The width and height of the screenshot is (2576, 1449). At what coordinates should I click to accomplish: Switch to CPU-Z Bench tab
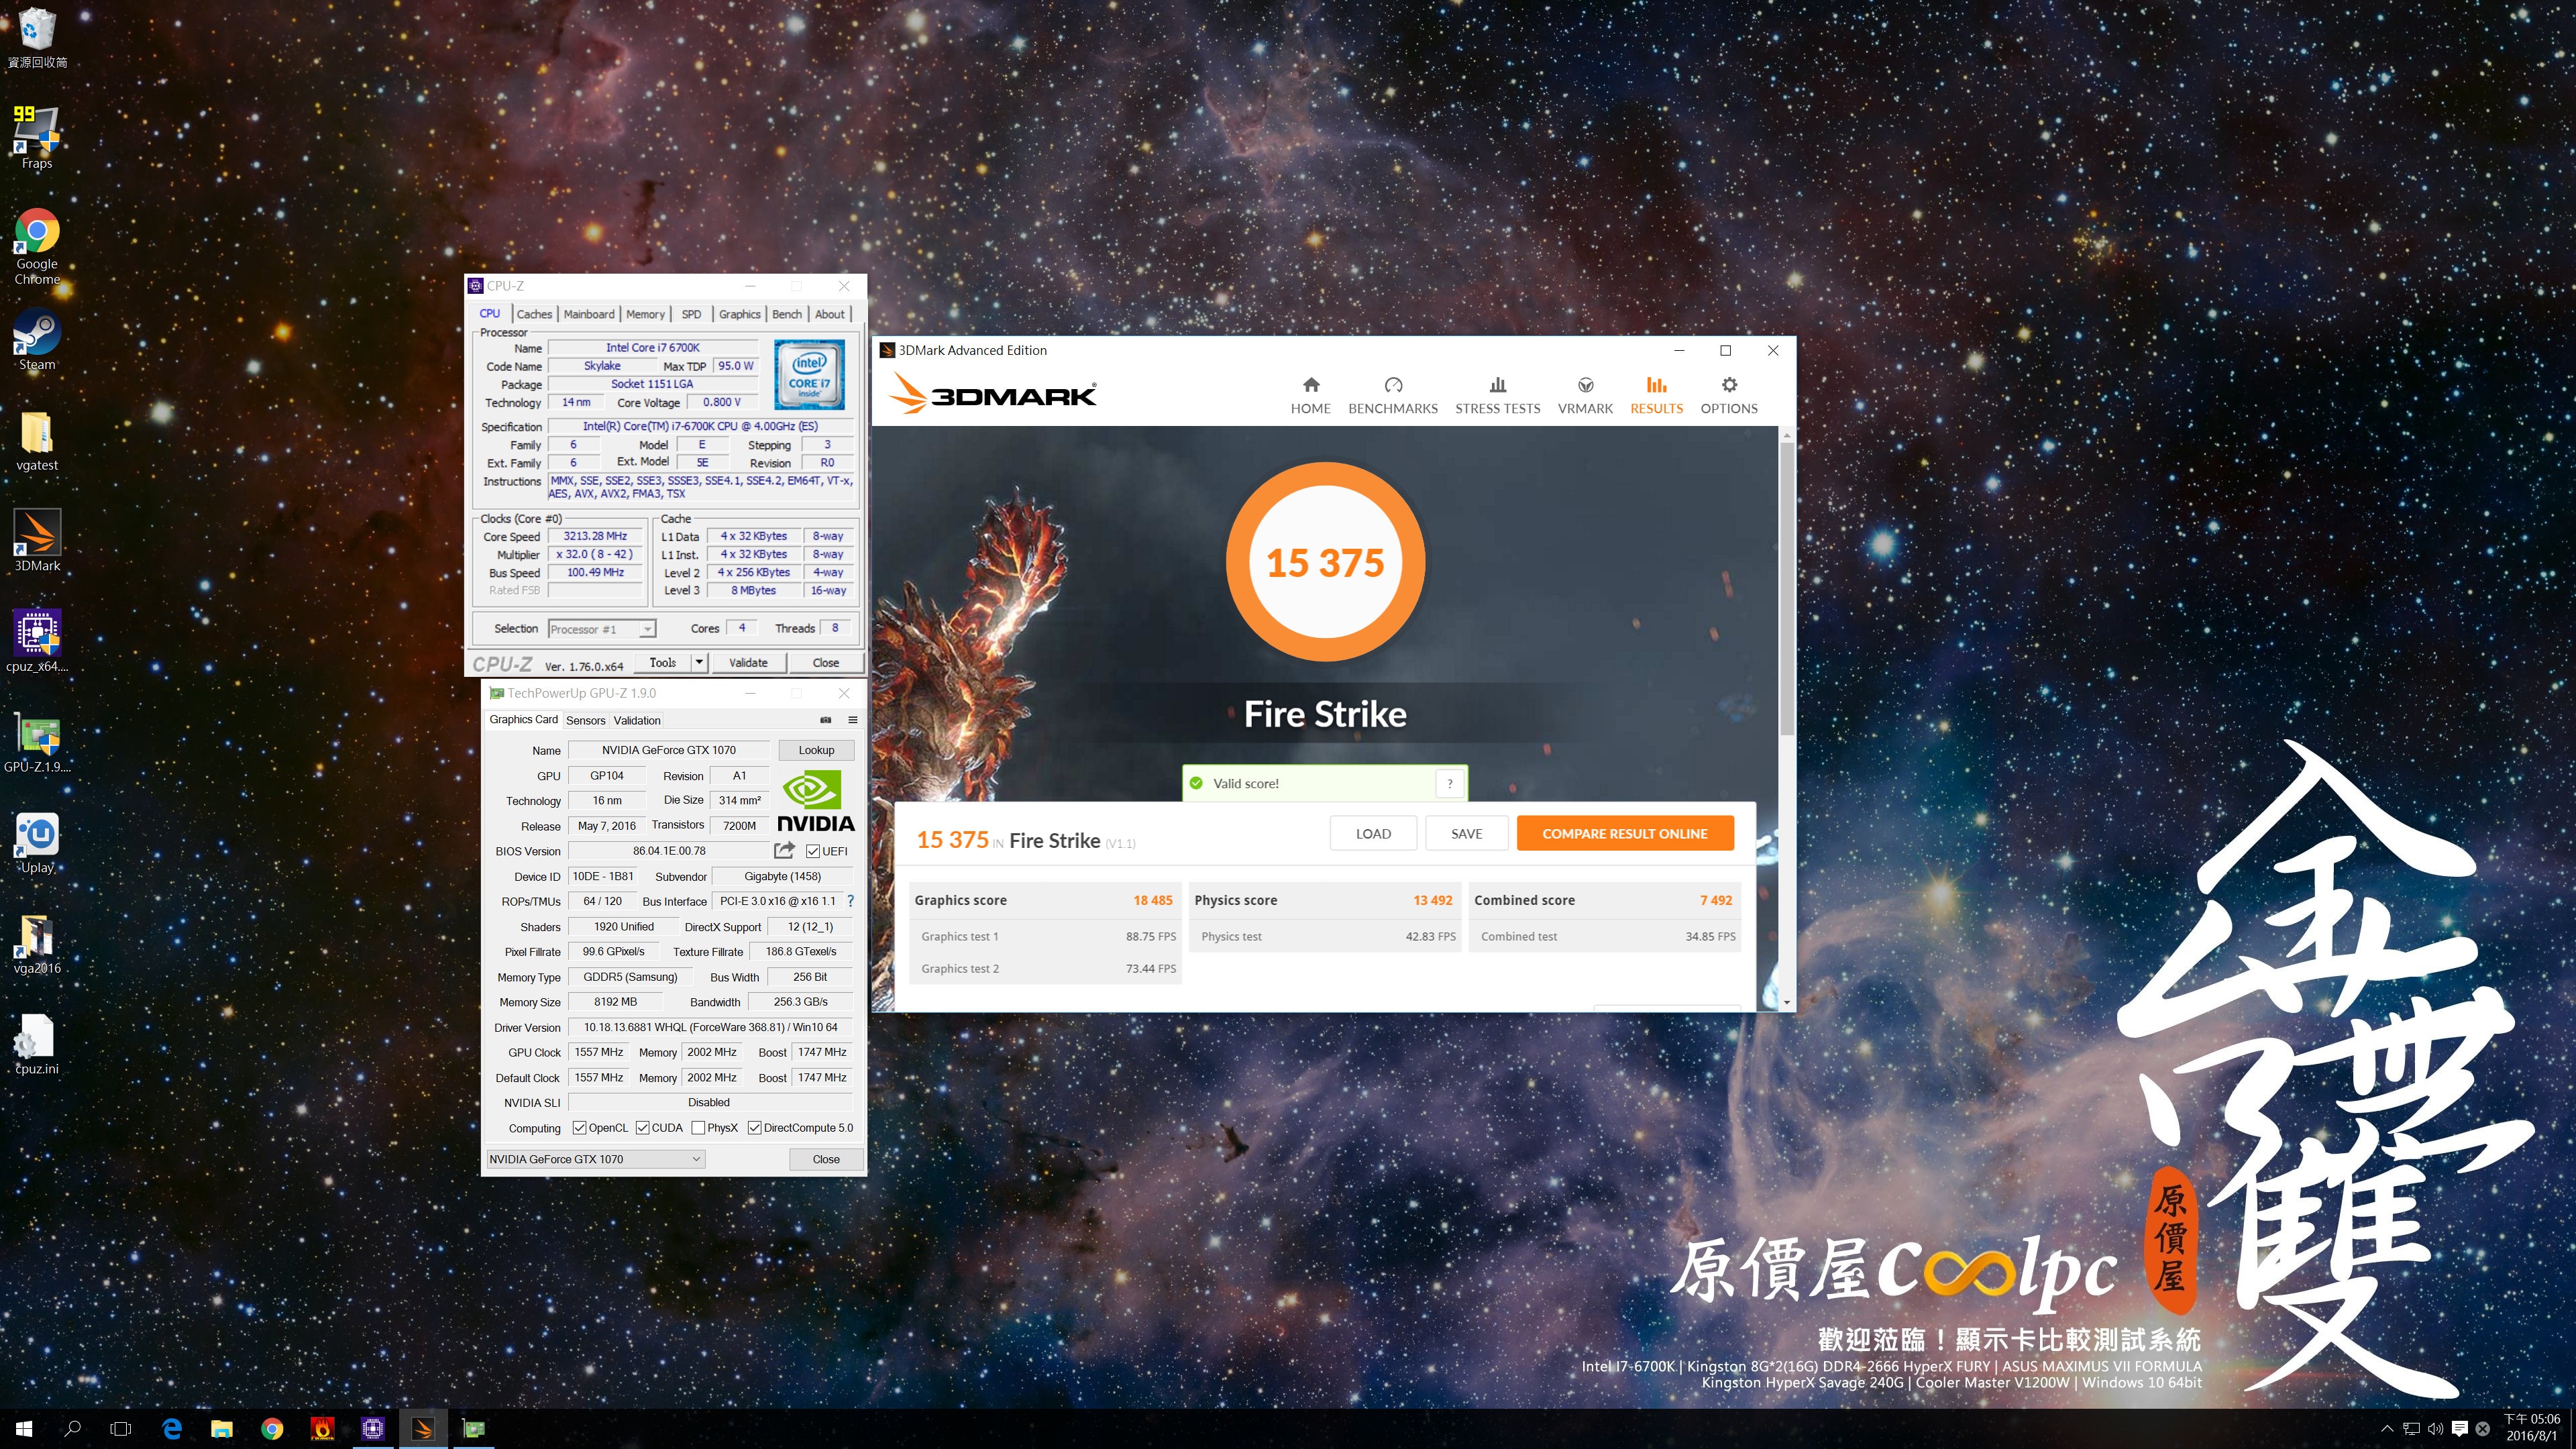pyautogui.click(x=787, y=314)
